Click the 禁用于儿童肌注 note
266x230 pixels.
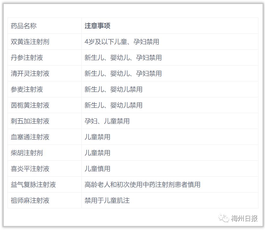(x=107, y=201)
